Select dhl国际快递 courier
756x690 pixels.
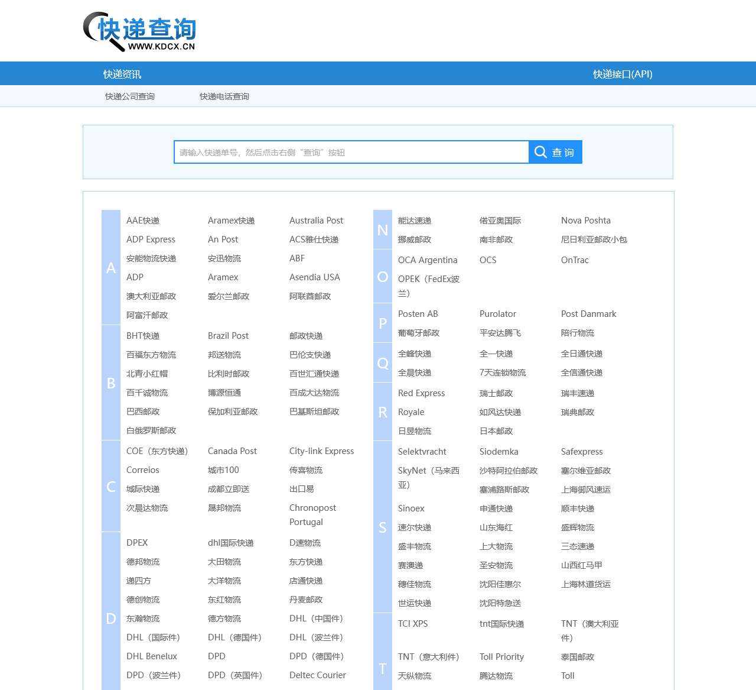point(230,543)
